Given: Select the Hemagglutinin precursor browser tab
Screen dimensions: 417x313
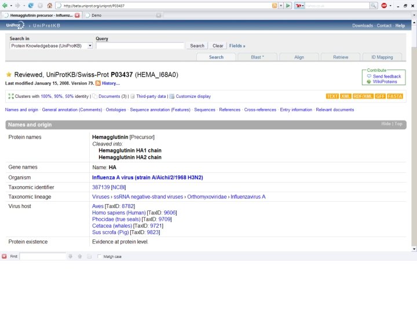Looking at the screenshot, I should coord(41,15).
